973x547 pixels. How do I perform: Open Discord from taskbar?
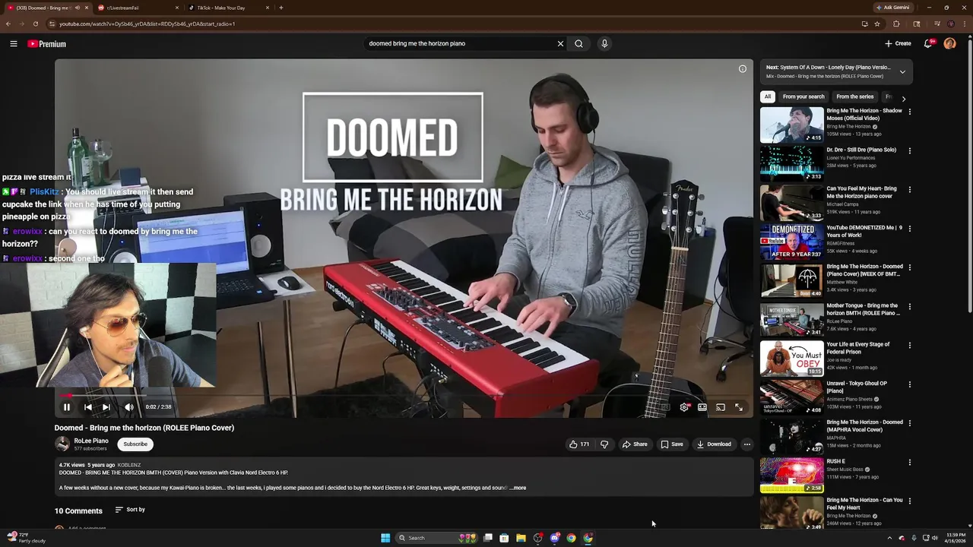tap(555, 538)
